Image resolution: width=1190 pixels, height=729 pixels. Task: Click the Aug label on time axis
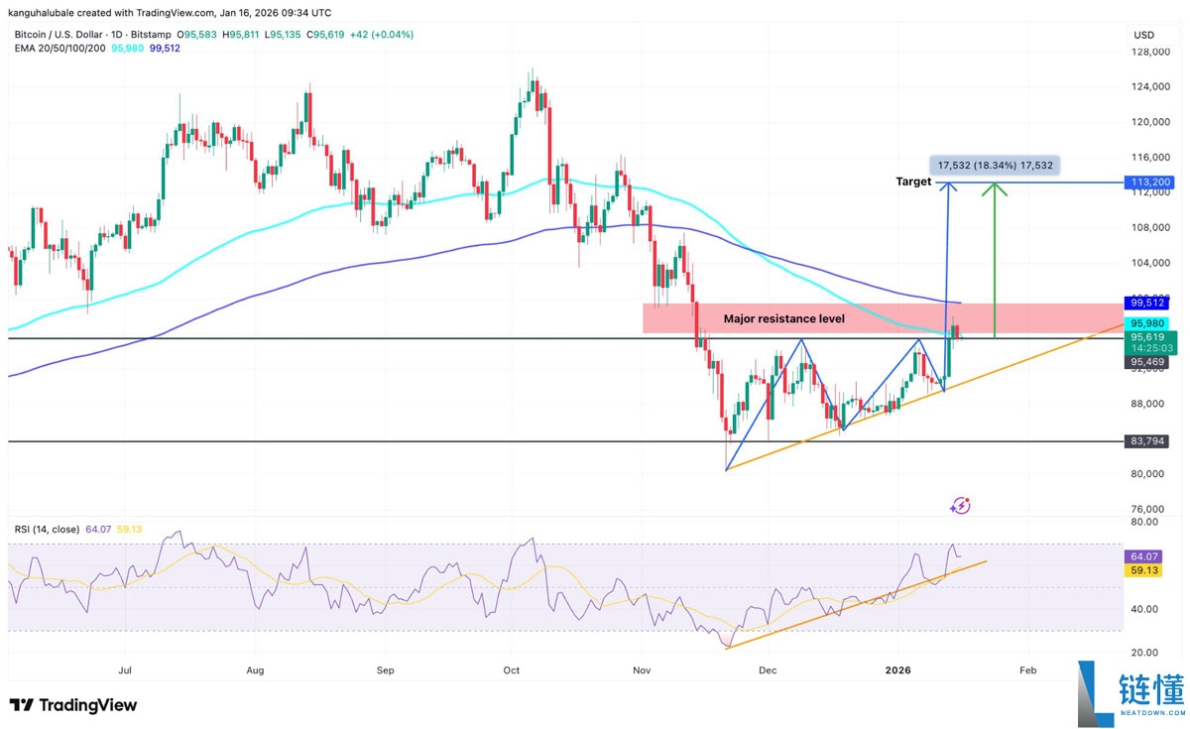click(x=255, y=670)
